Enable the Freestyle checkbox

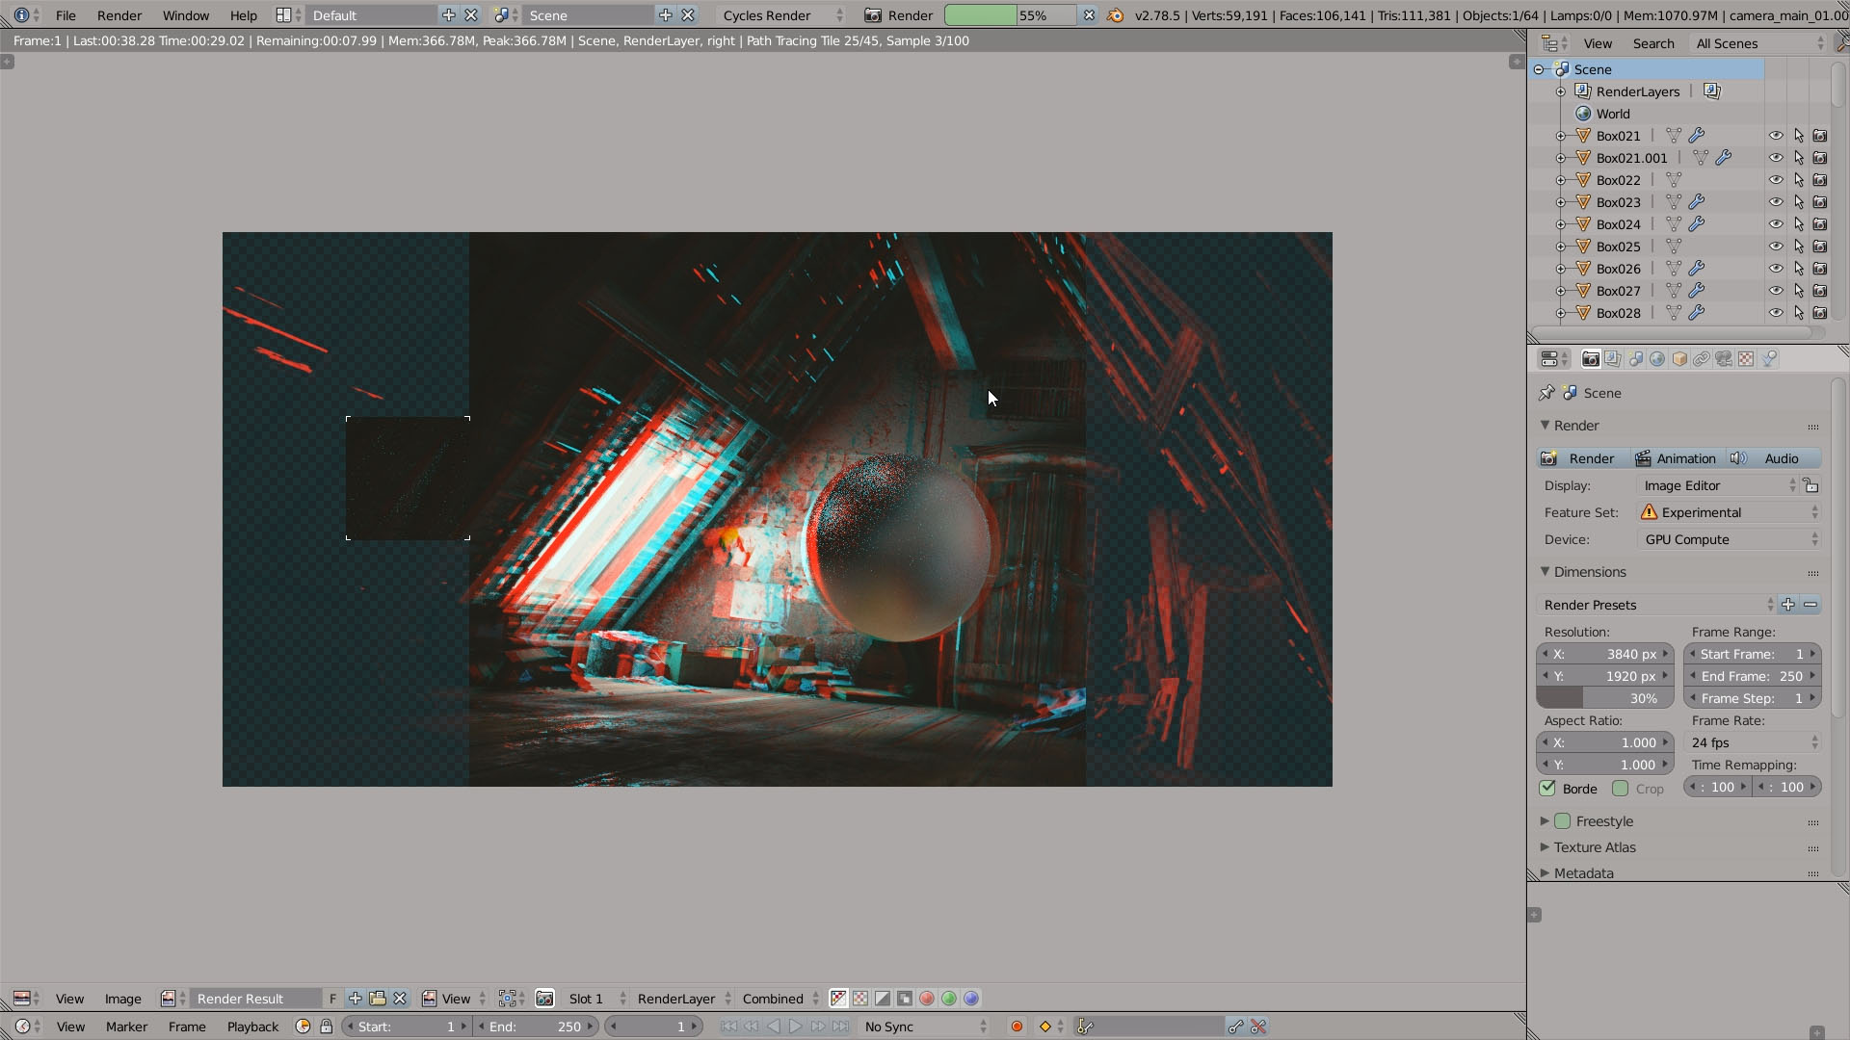coord(1563,821)
